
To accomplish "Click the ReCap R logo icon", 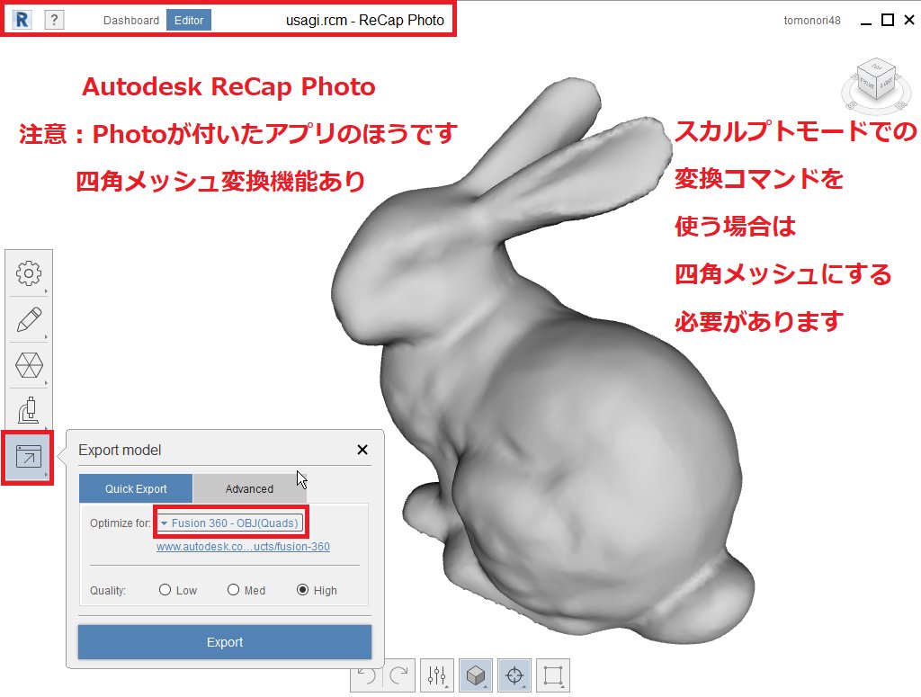I will coord(22,20).
